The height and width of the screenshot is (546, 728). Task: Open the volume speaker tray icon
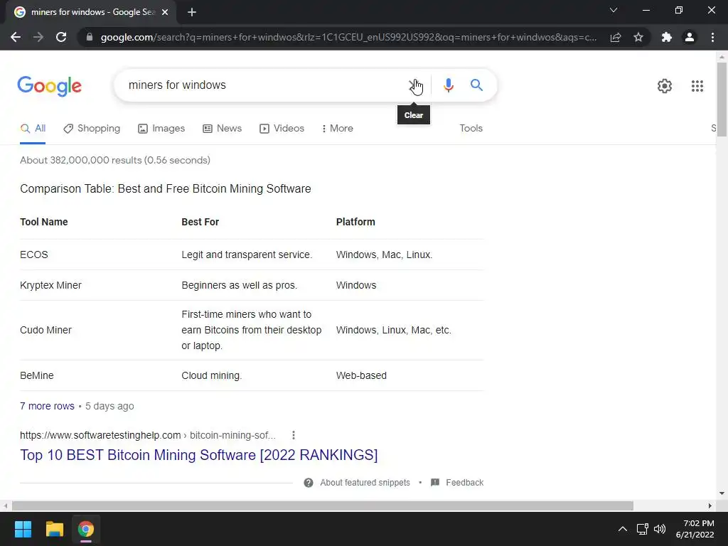click(659, 529)
